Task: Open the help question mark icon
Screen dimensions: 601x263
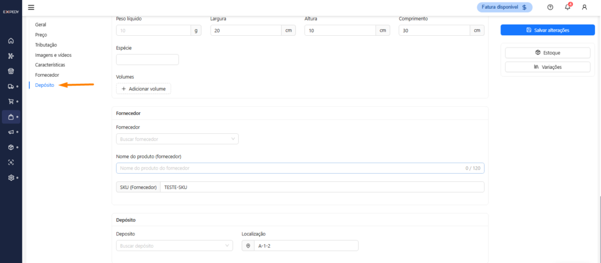Action: (x=550, y=7)
